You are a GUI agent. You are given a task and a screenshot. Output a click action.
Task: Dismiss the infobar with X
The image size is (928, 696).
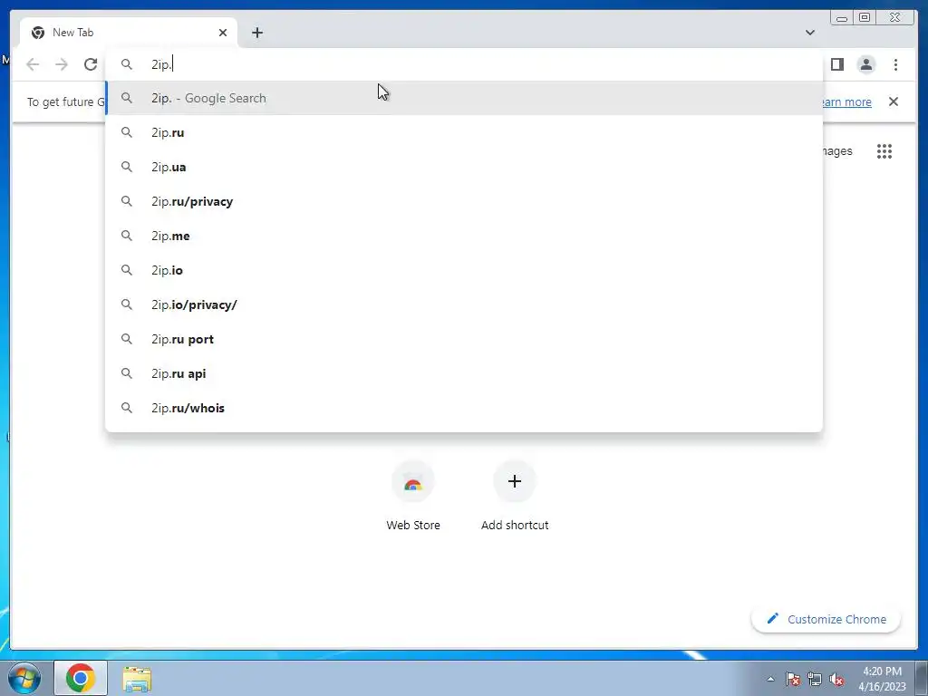894,101
